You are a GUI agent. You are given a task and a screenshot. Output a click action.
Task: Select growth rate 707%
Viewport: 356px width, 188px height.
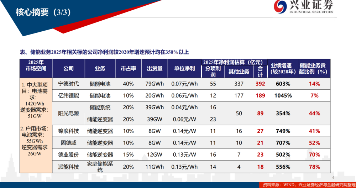pyautogui.click(x=283, y=143)
